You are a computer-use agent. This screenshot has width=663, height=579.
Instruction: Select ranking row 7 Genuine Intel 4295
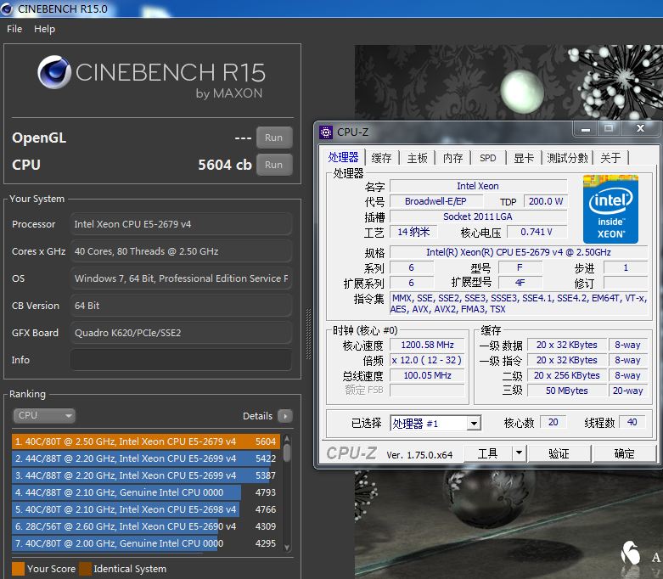point(145,543)
